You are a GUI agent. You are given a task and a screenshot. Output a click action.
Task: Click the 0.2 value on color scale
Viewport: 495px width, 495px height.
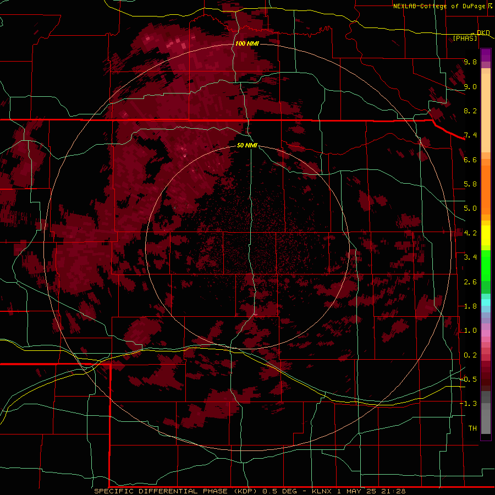pos(470,355)
